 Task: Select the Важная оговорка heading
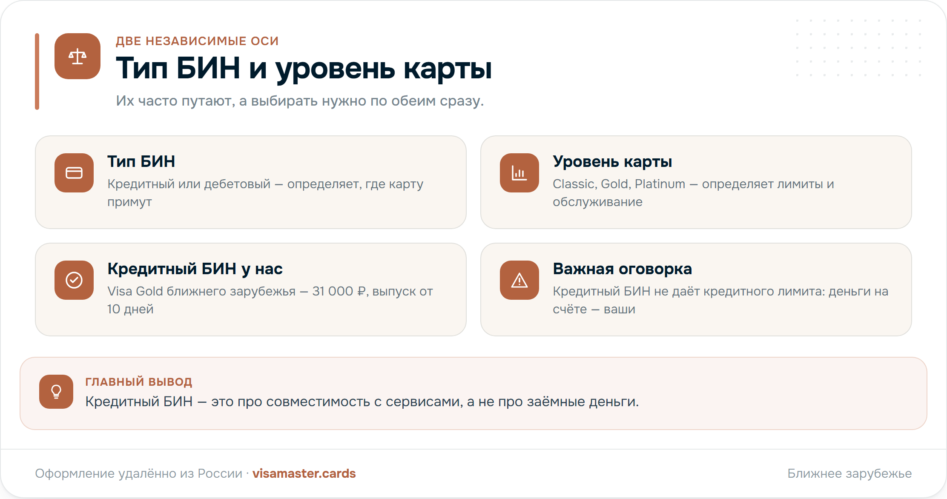click(x=622, y=269)
